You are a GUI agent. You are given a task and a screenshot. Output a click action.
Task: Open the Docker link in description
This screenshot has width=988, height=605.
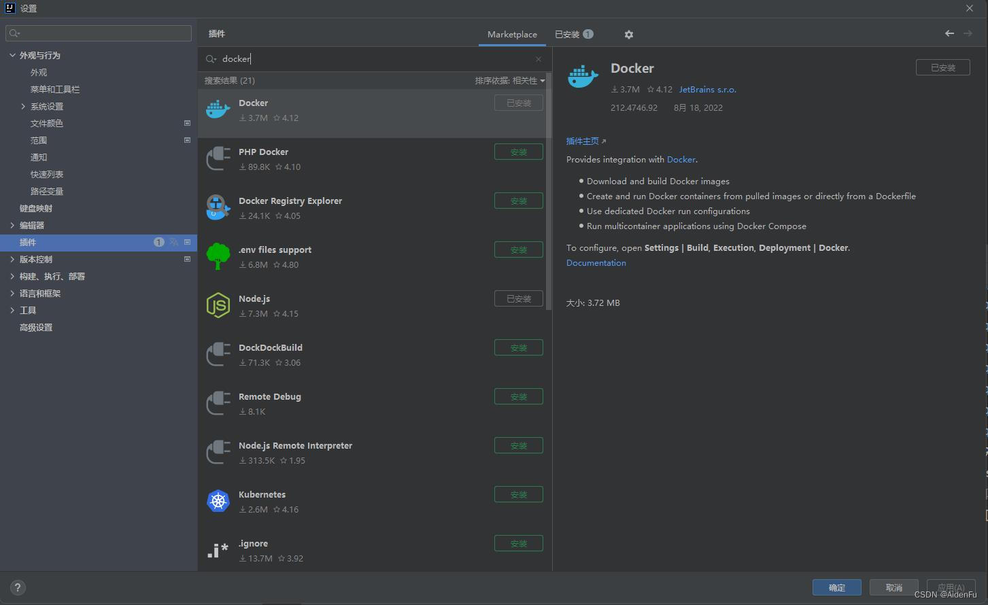click(x=681, y=160)
